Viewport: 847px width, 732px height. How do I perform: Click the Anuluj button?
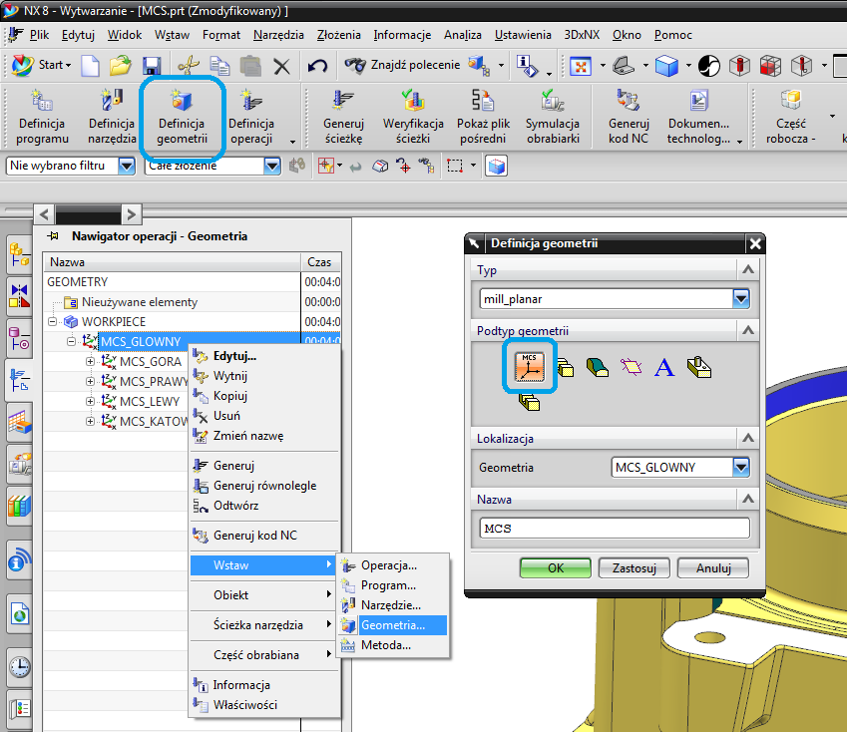click(x=713, y=567)
